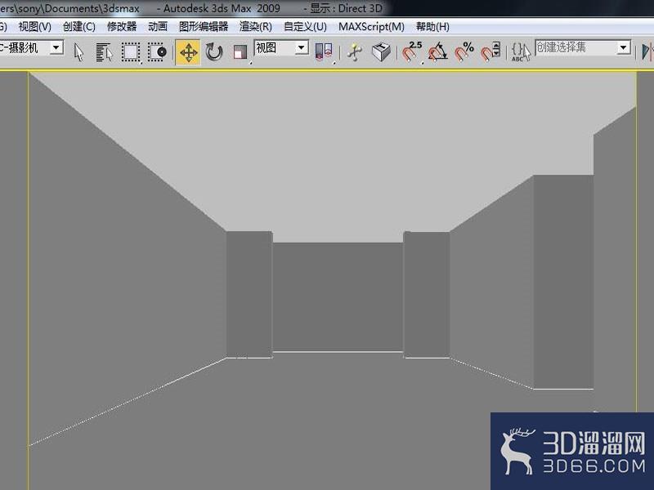
Task: Click the back wall in the camera viewport
Action: pos(338,297)
